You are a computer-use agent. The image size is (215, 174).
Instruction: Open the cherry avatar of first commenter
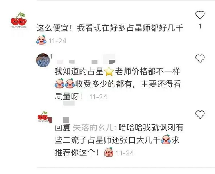[x=19, y=20]
